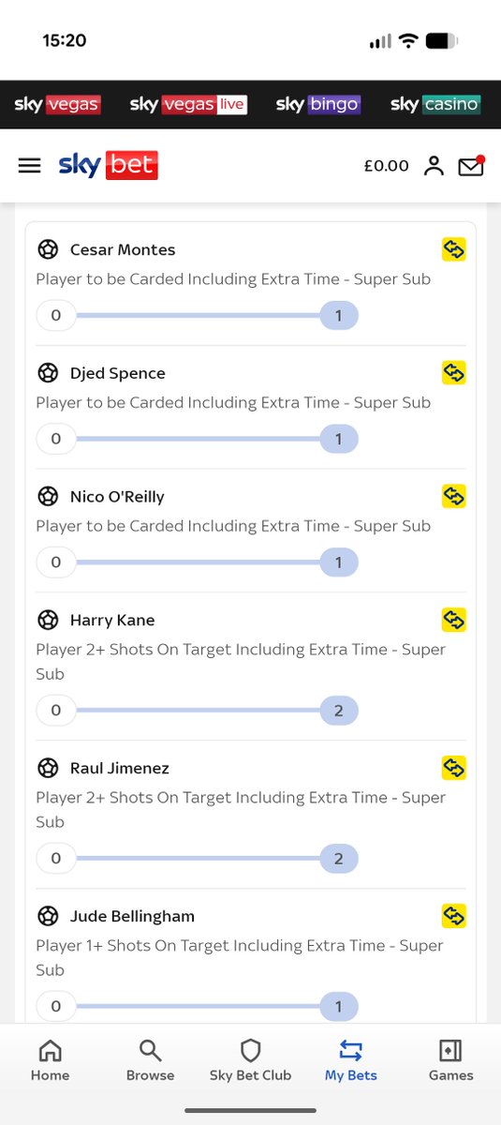
Task: Go to the Home tab
Action: (x=50, y=1060)
